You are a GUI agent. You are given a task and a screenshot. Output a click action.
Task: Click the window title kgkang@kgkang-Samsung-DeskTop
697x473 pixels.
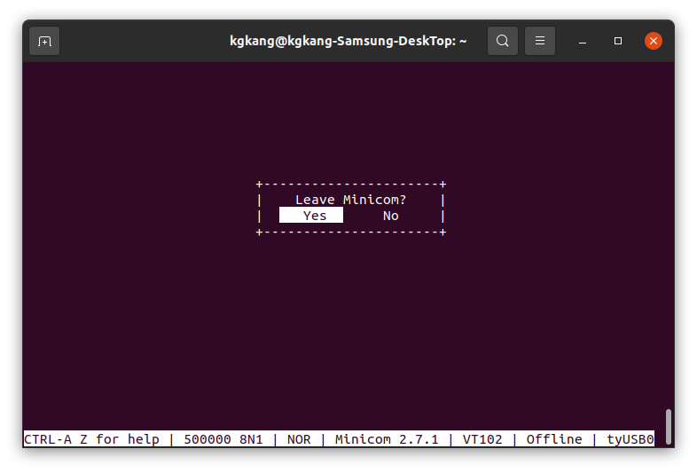(x=348, y=41)
